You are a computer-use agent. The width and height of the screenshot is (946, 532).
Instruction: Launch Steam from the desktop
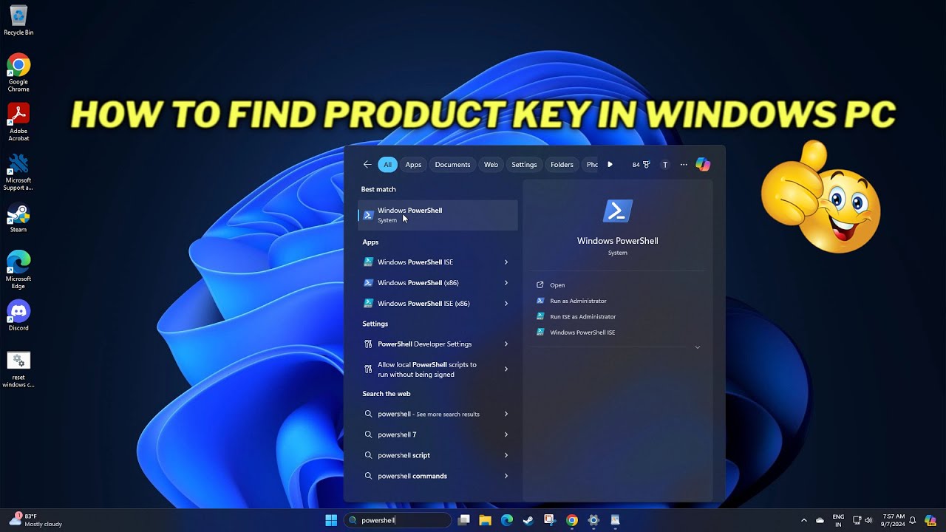coord(18,219)
